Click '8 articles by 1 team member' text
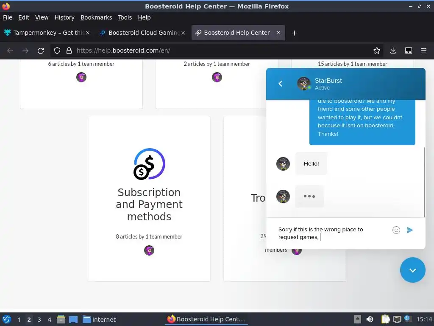This screenshot has height=326, width=434. [x=149, y=236]
